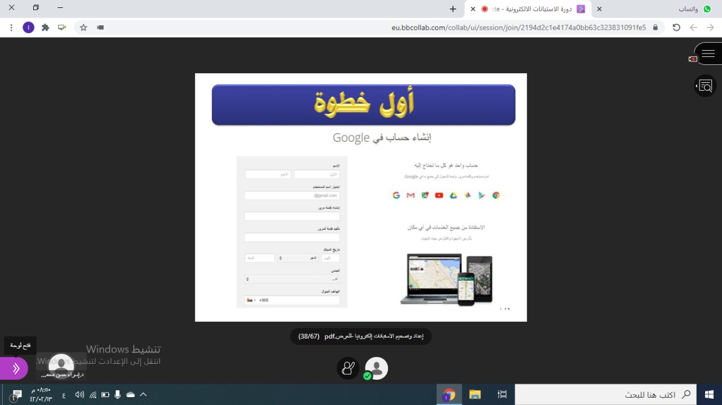Screen dimensions: 722x405
Task: Click the presenter video thumbnail
Action: 61,366
